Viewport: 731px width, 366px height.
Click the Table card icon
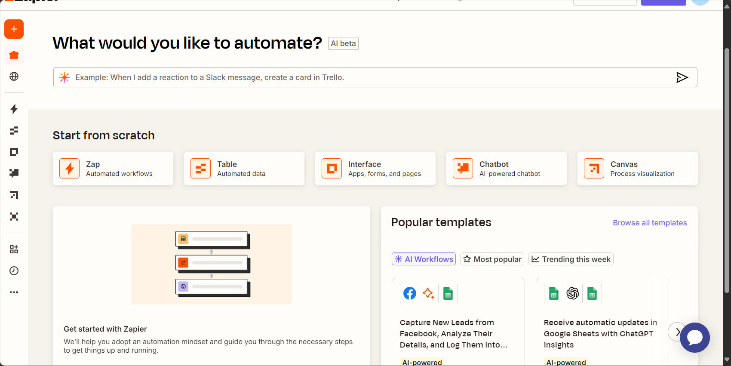point(200,168)
